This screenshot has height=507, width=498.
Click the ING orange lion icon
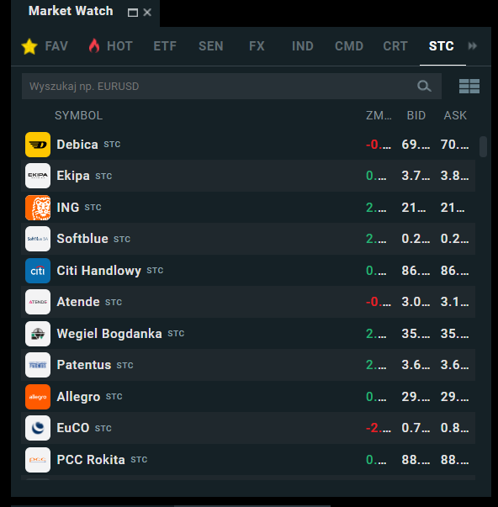pyautogui.click(x=38, y=208)
